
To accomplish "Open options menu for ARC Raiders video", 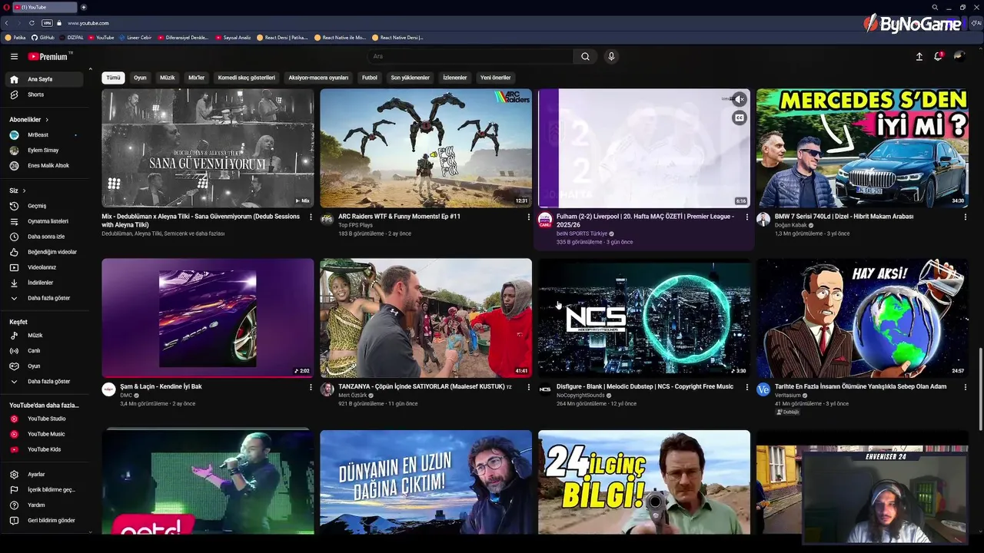I will point(529,217).
